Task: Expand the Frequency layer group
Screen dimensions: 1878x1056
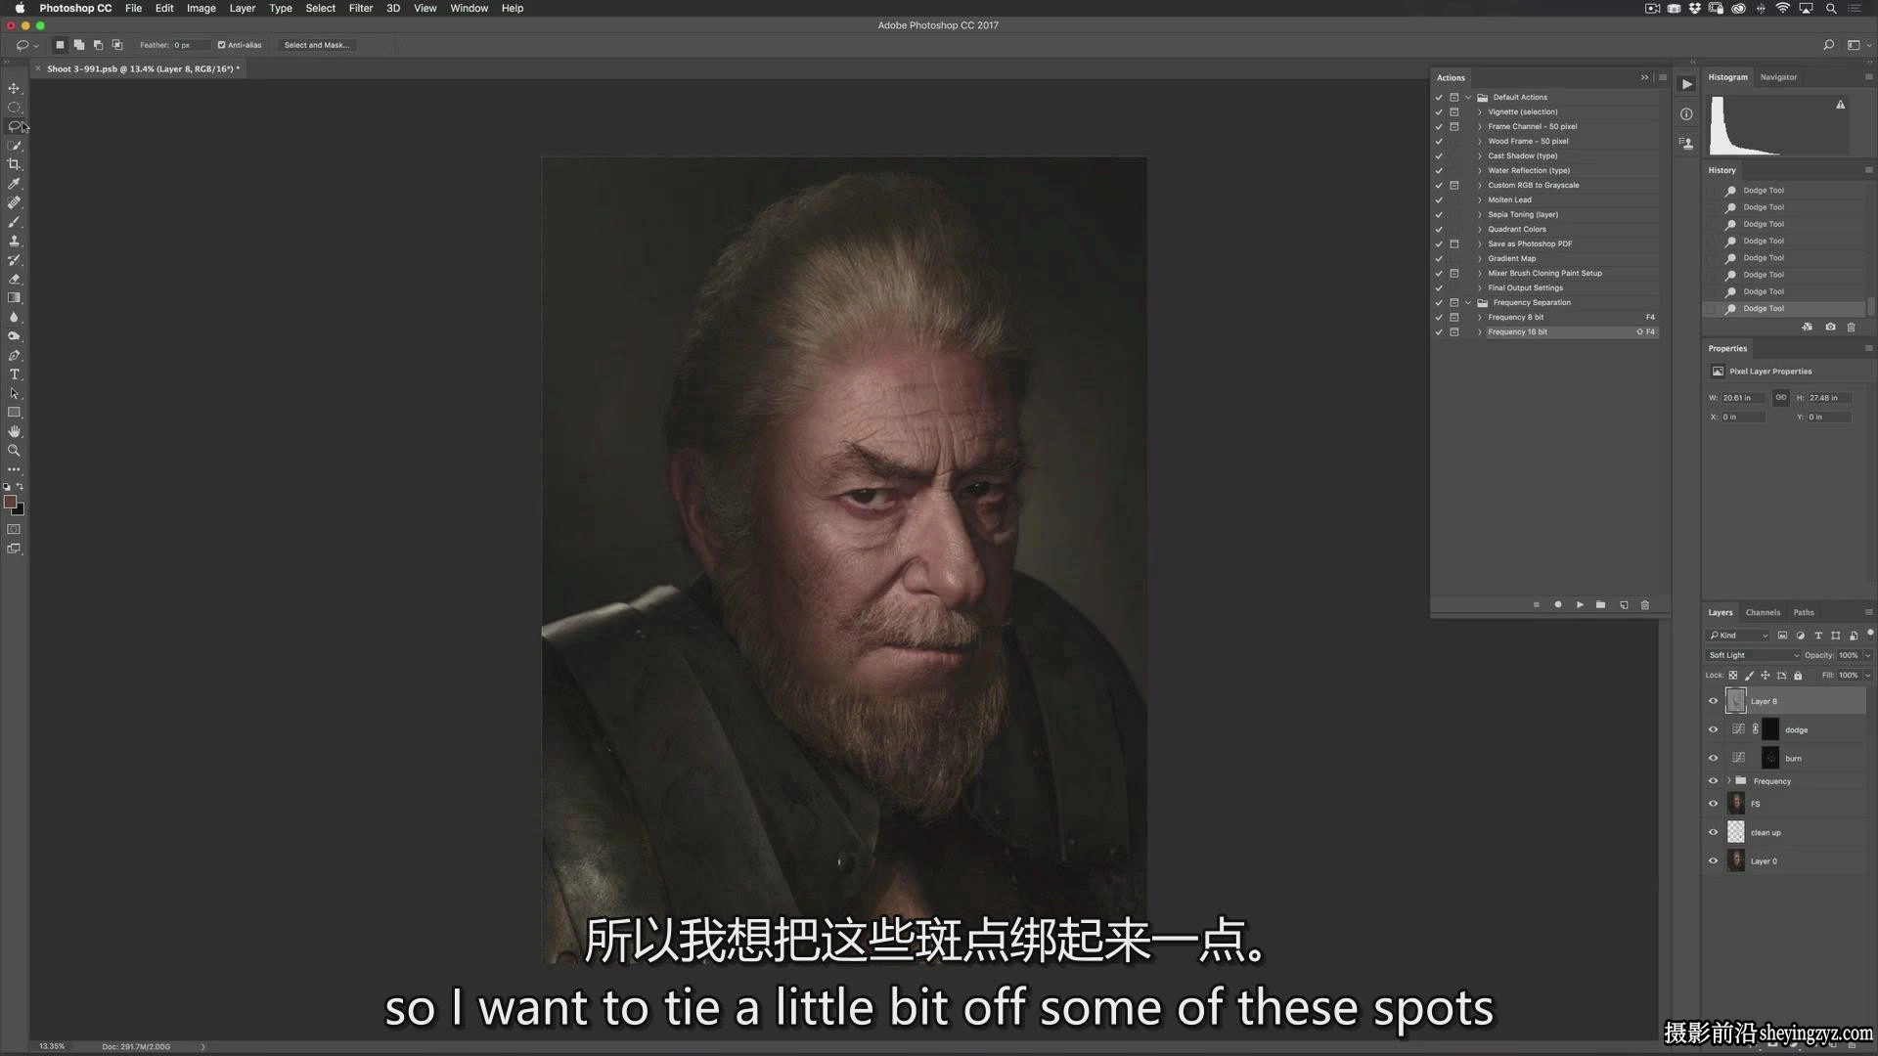Action: point(1729,781)
